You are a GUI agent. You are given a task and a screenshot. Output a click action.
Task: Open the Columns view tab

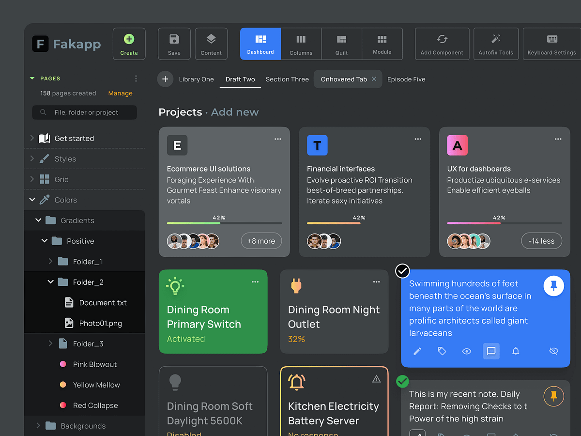(301, 43)
